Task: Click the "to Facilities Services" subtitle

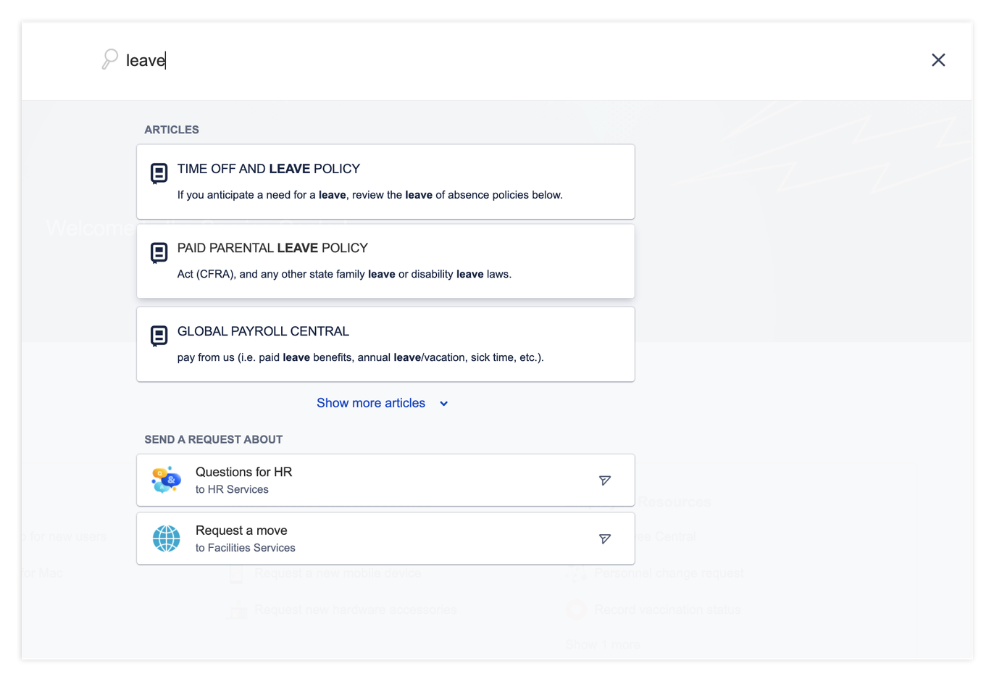Action: tap(246, 548)
